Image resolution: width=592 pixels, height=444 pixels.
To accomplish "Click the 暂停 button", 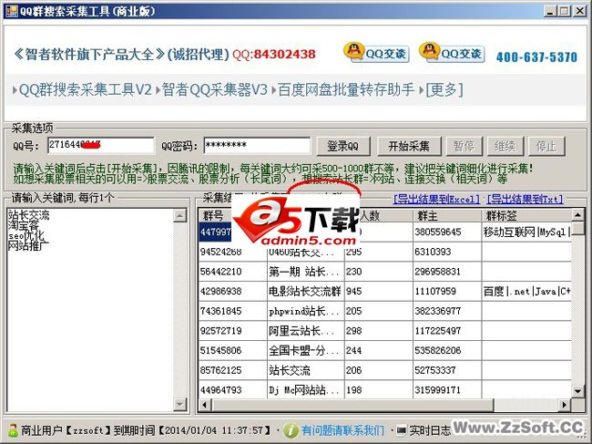I will tap(464, 146).
